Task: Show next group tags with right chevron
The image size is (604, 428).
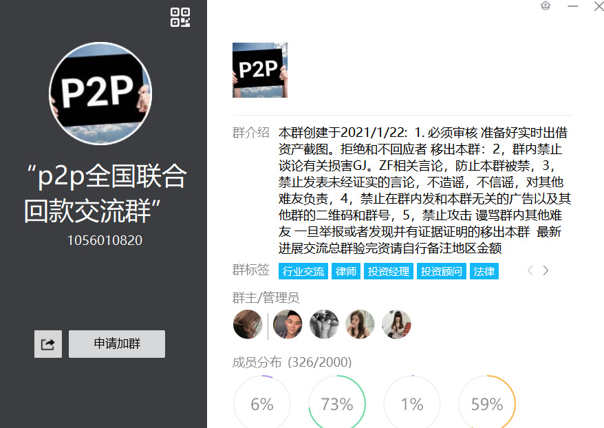Action: [x=546, y=270]
